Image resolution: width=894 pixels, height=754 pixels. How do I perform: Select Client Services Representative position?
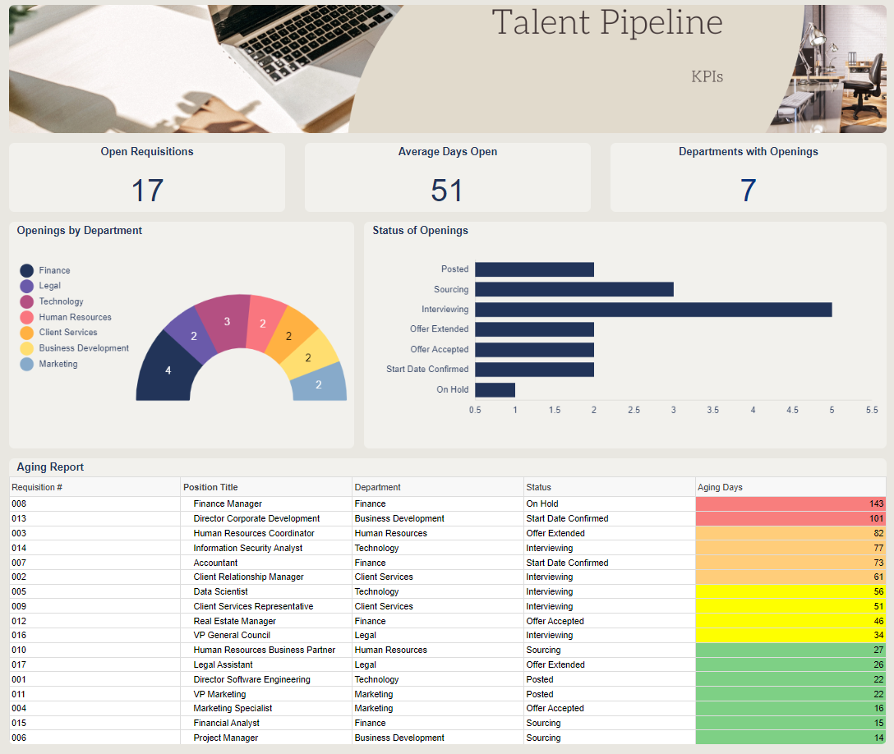[x=253, y=607]
